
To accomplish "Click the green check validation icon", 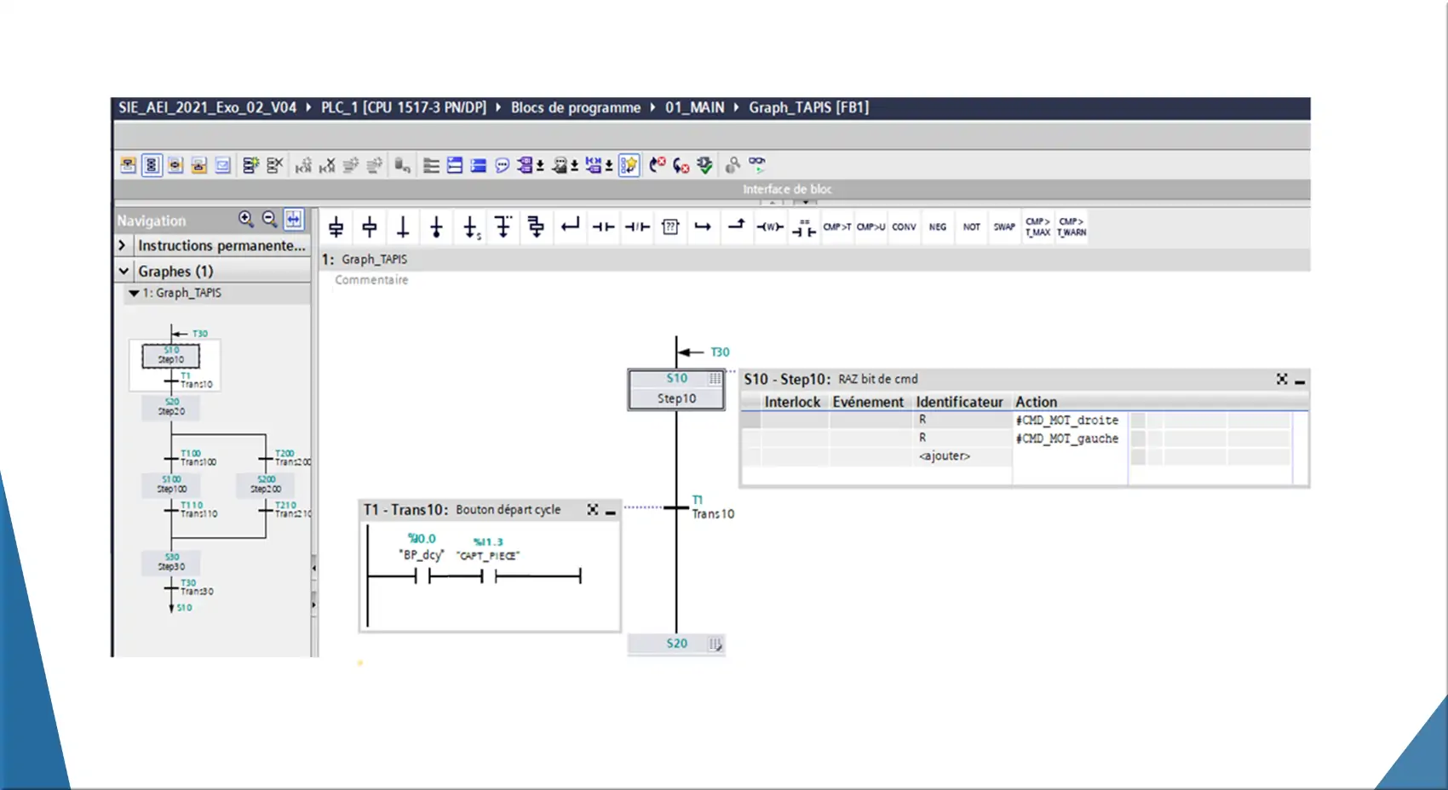I will [704, 165].
